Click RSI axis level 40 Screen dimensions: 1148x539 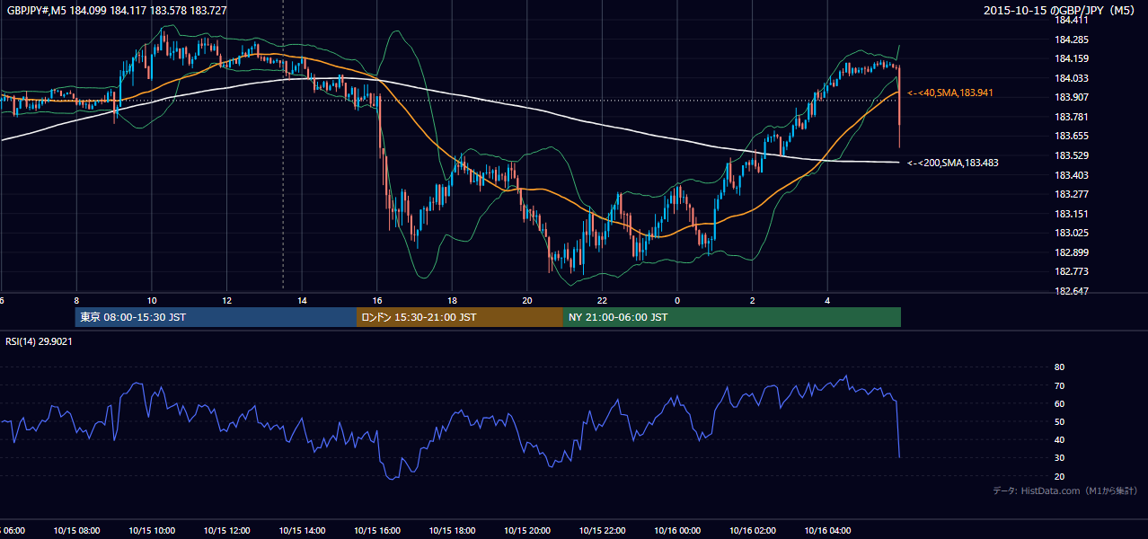[1059, 439]
